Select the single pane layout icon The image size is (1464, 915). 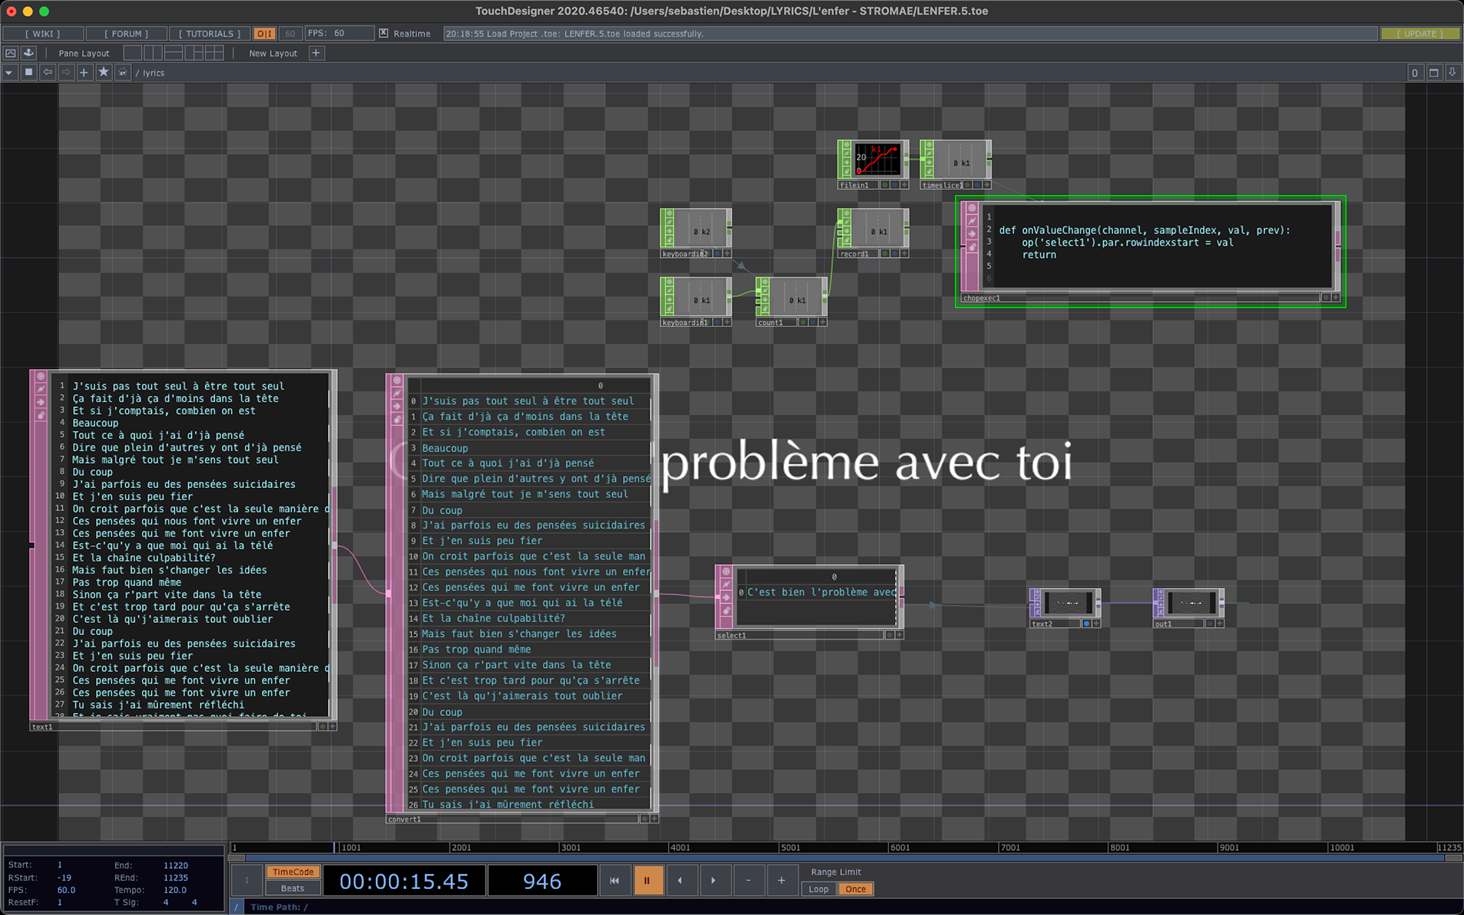point(133,53)
